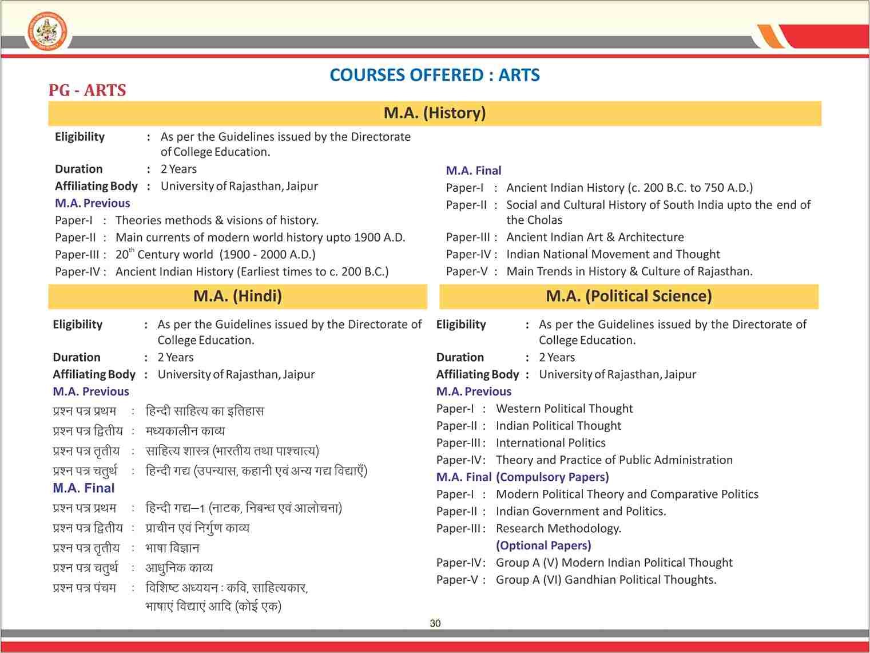This screenshot has height=653, width=870.
Task: Click 'University of Rajasthan, Jaipur' in History section
Action: click(x=239, y=186)
